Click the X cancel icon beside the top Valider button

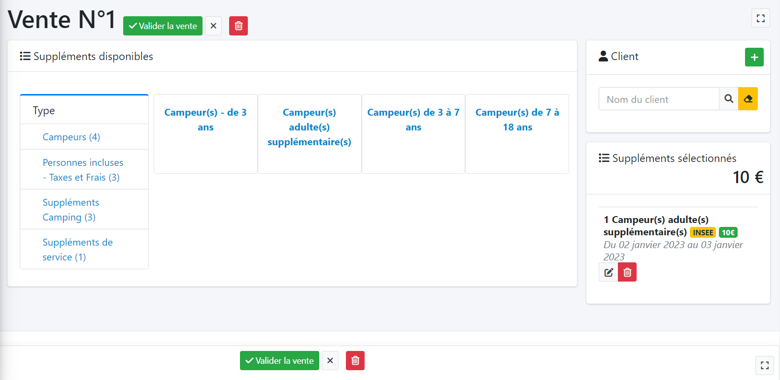(x=213, y=26)
